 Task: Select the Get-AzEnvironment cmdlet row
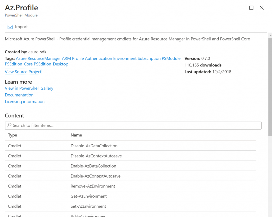point(89,196)
